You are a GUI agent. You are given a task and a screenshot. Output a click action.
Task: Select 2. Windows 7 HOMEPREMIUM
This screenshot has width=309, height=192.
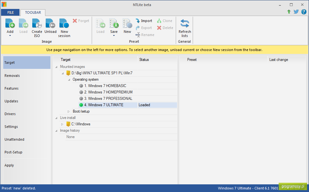tap(108, 92)
